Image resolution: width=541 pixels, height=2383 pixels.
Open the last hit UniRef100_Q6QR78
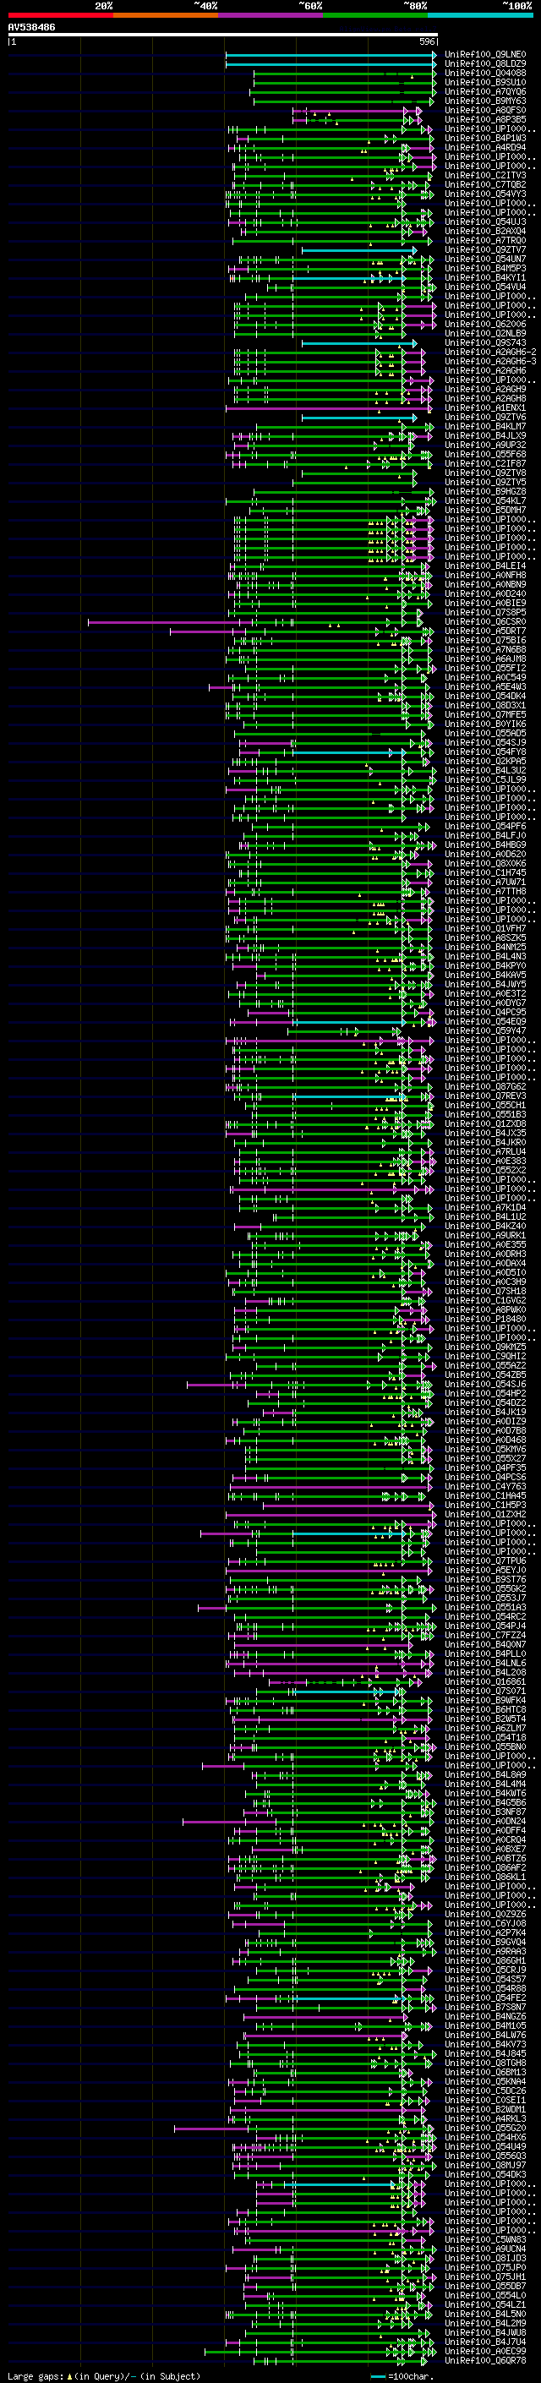484,2360
